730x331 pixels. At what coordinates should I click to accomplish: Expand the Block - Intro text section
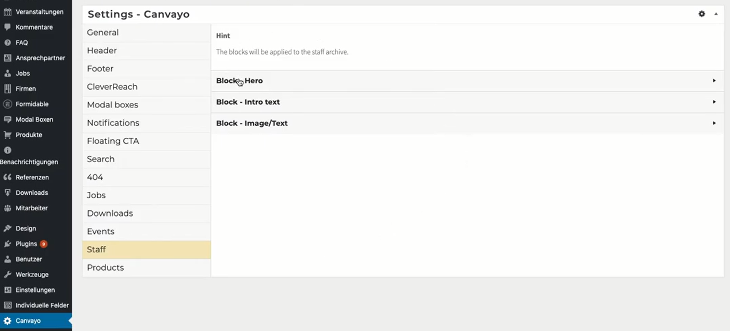714,102
